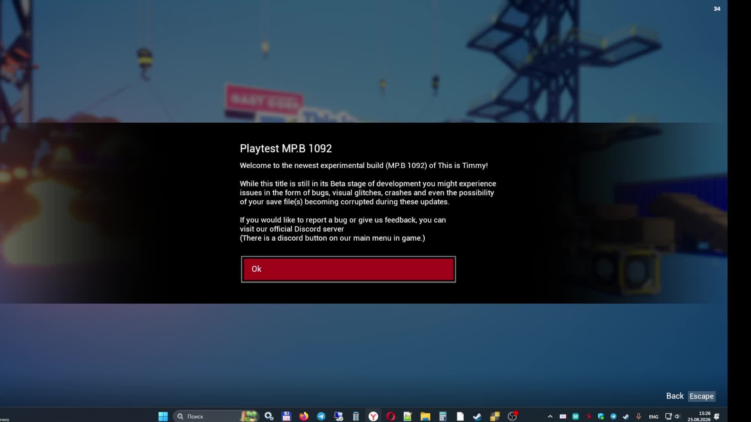The image size is (751, 422).
Task: Open the floppy disk app in taskbar
Action: coord(286,417)
